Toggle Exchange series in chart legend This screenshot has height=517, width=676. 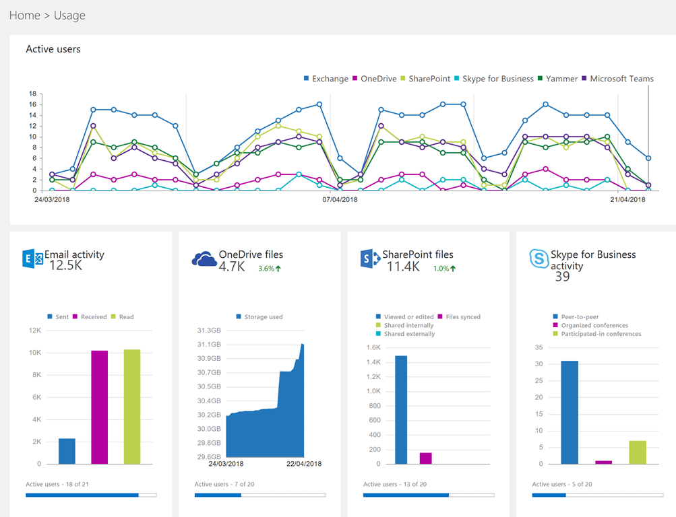click(x=326, y=79)
